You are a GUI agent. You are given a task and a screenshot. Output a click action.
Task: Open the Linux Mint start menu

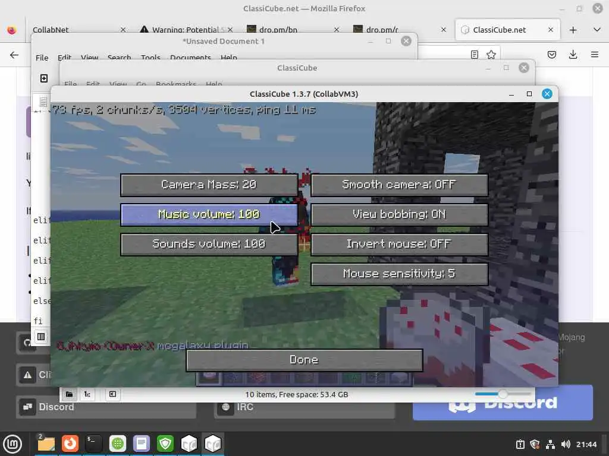pos(12,444)
